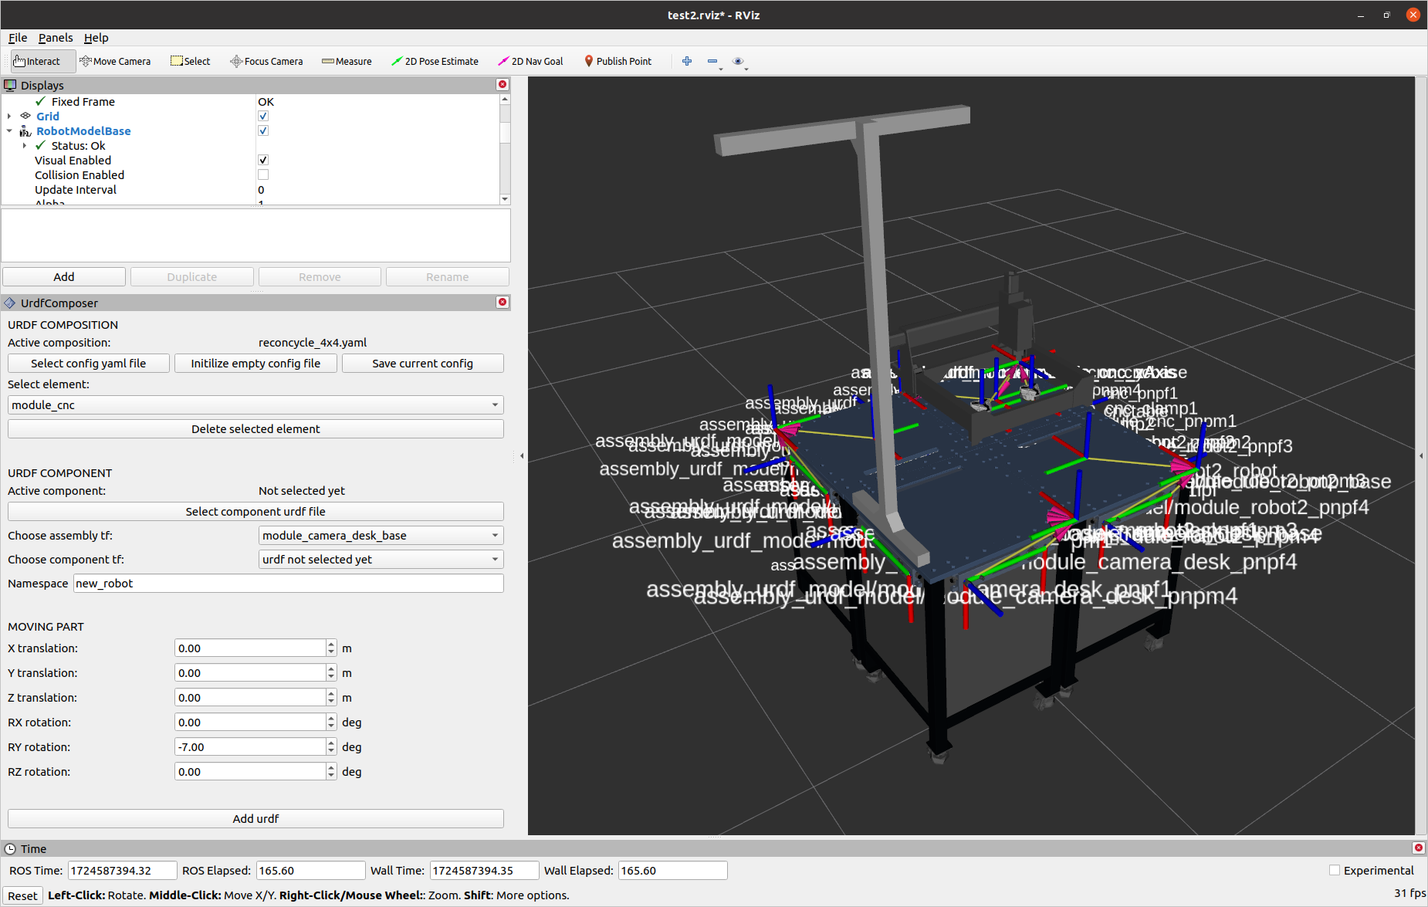Click Delete selected element button
Screen dimensions: 1428x907
click(x=255, y=428)
